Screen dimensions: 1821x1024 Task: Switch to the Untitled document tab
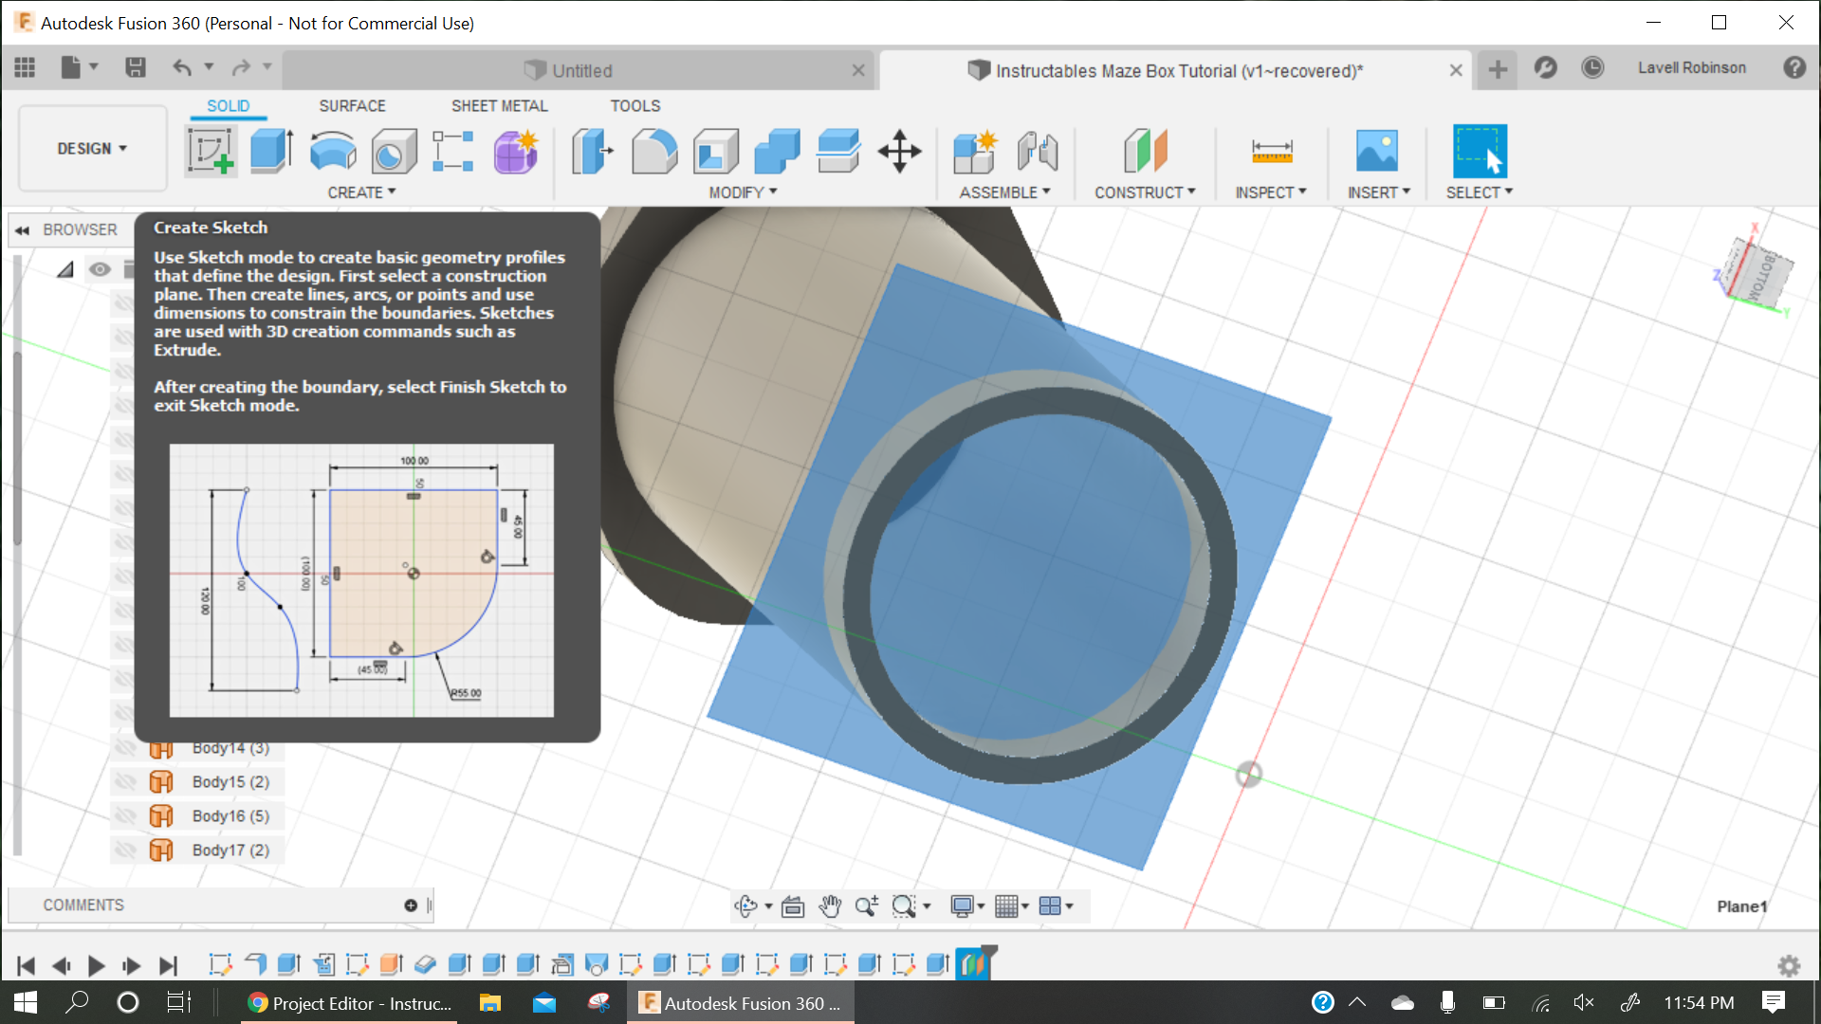coord(579,70)
